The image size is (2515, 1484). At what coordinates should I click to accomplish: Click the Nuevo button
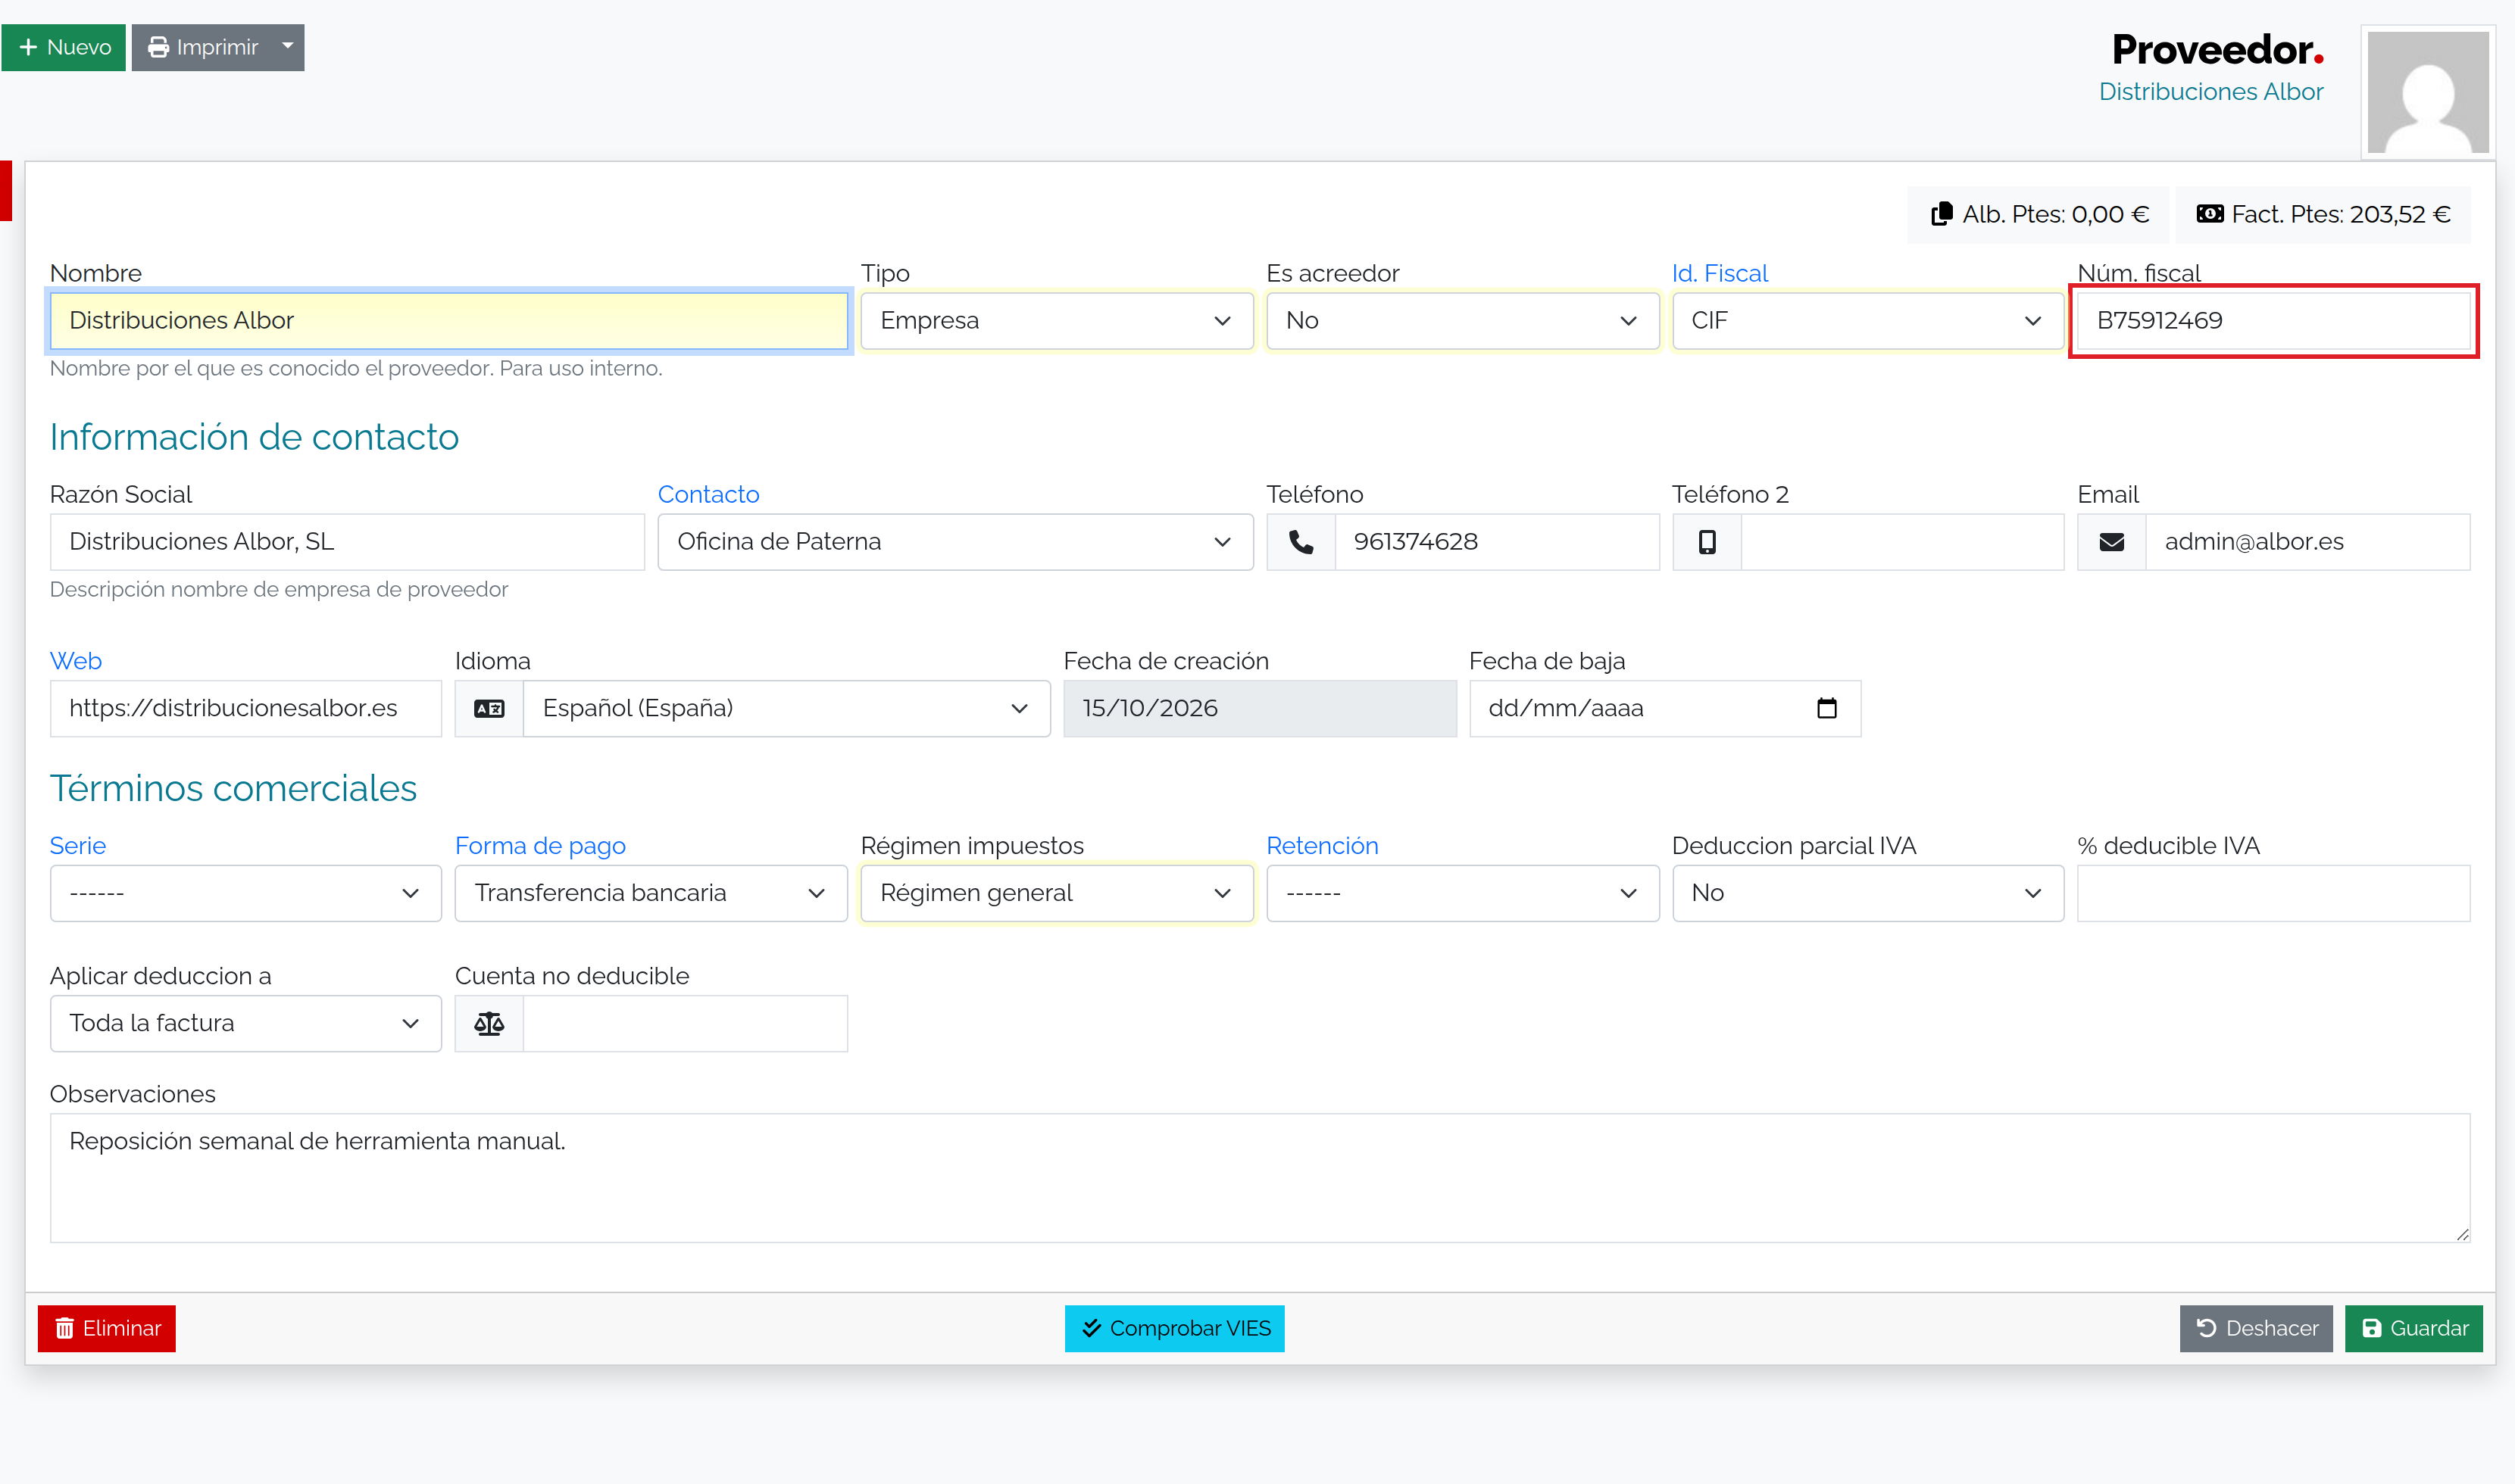pos(64,47)
